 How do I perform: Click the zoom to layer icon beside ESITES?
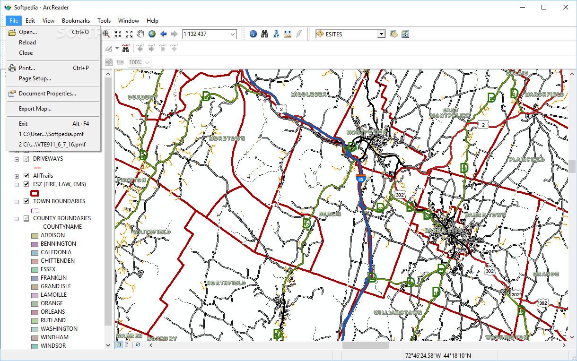point(393,34)
